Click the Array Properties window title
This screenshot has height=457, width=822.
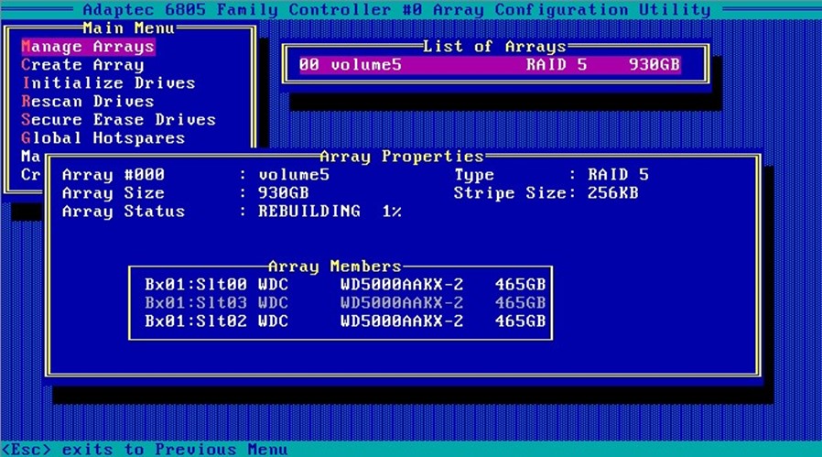401,157
